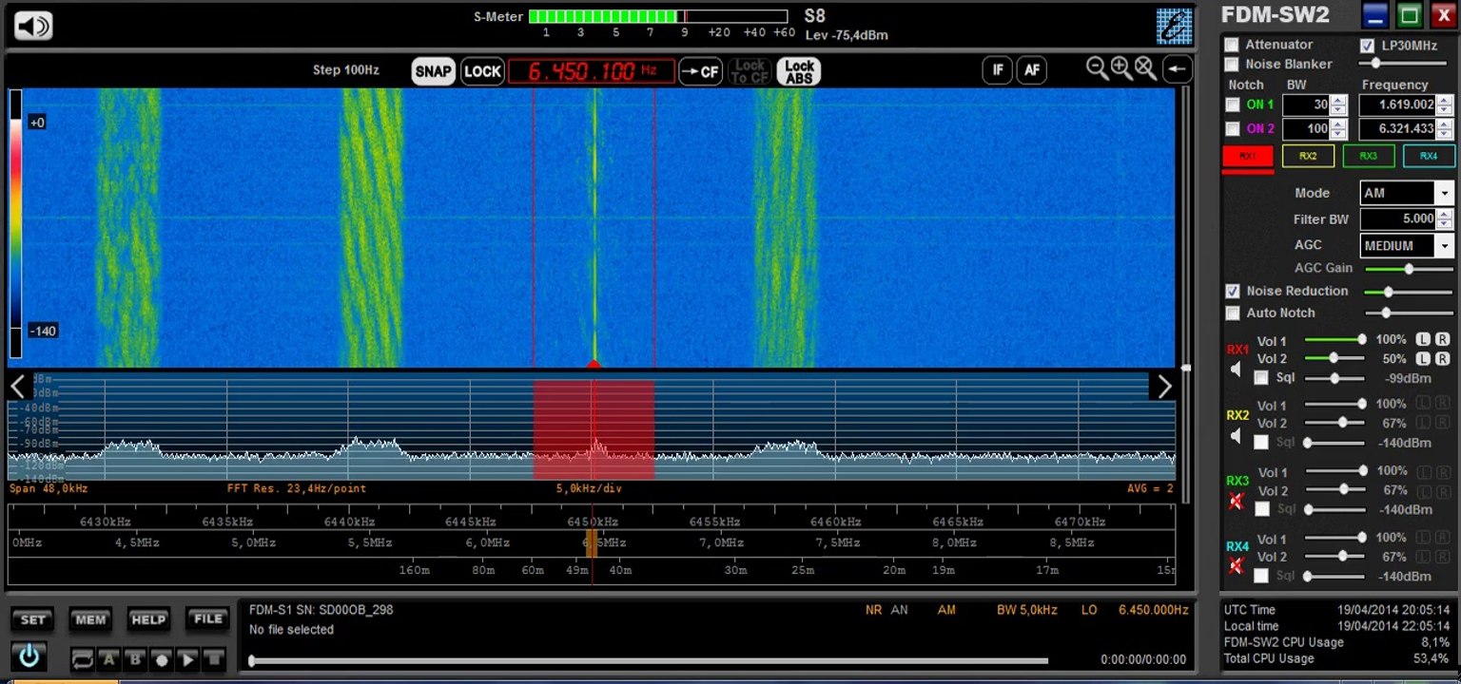Viewport: 1461px width, 684px height.
Task: Click the file playback progress bar
Action: pos(650,660)
